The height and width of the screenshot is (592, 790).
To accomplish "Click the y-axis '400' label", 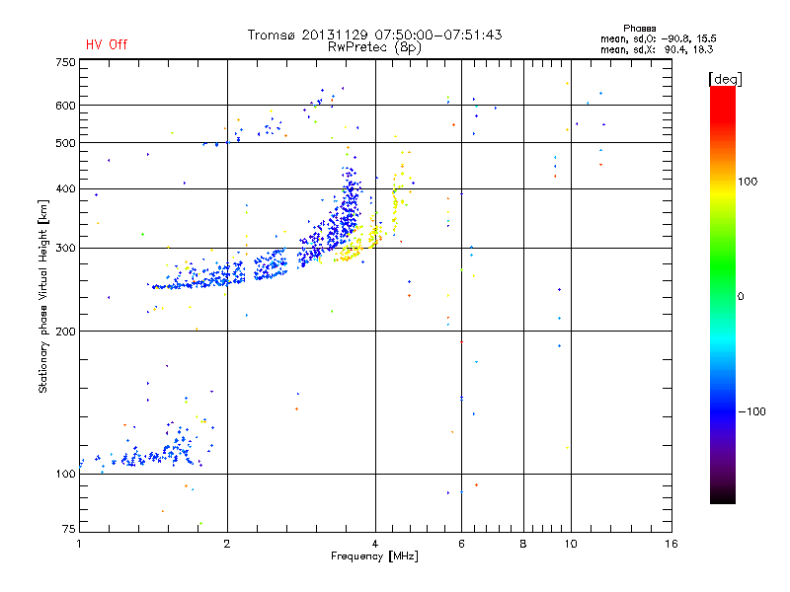I will [x=65, y=189].
